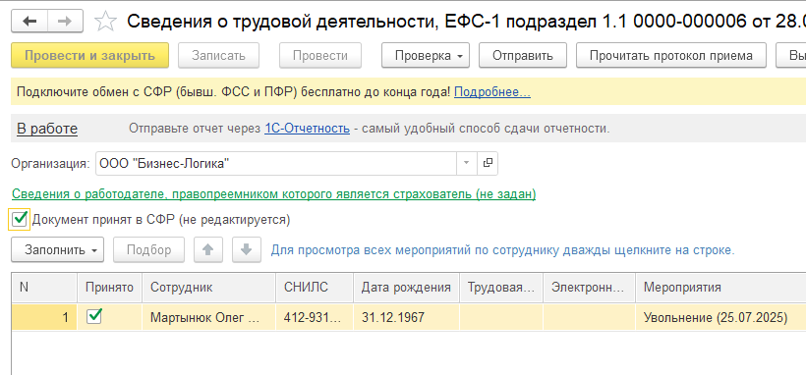Open the Заполнить dropdown button
806x375 pixels.
coord(57,249)
